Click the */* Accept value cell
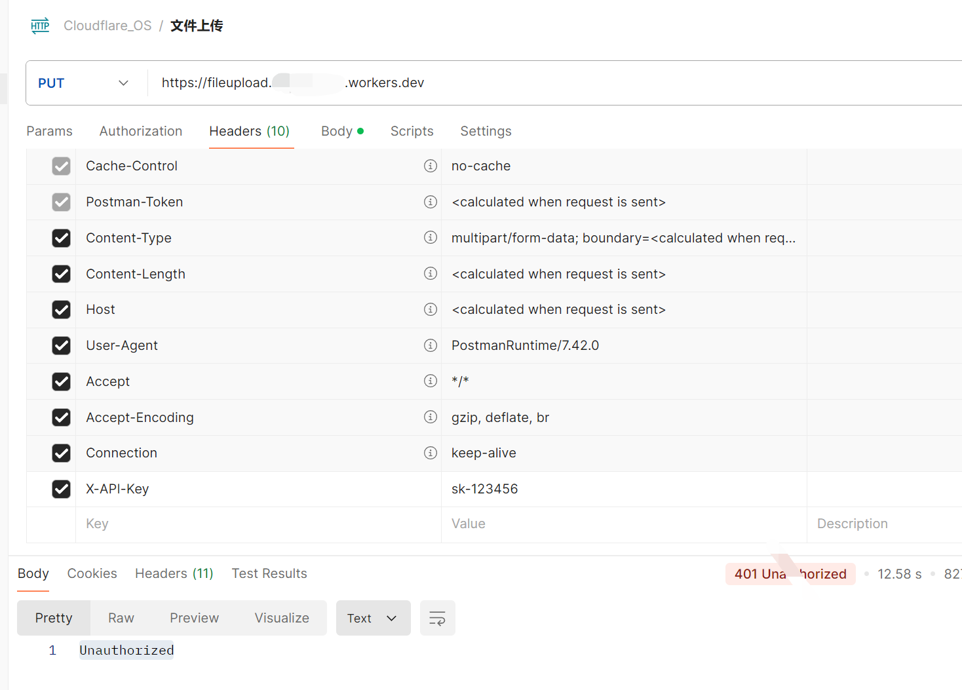 pyautogui.click(x=624, y=381)
